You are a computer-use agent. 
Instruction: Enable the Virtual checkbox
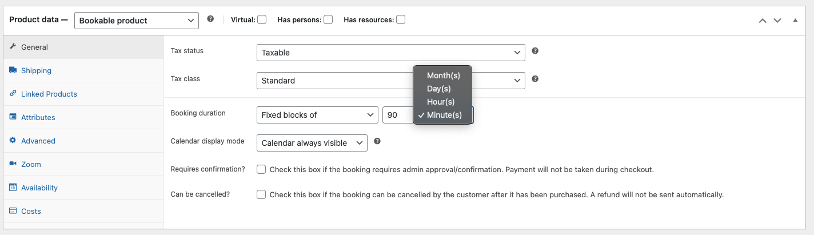click(262, 19)
